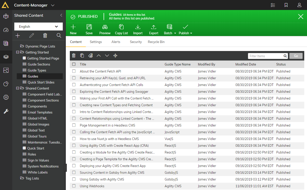Open the English language dropdown
Screen dimensions: 307x190
pos(39,26)
